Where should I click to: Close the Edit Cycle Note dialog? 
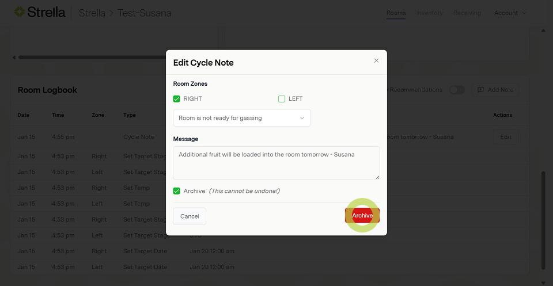(x=376, y=60)
